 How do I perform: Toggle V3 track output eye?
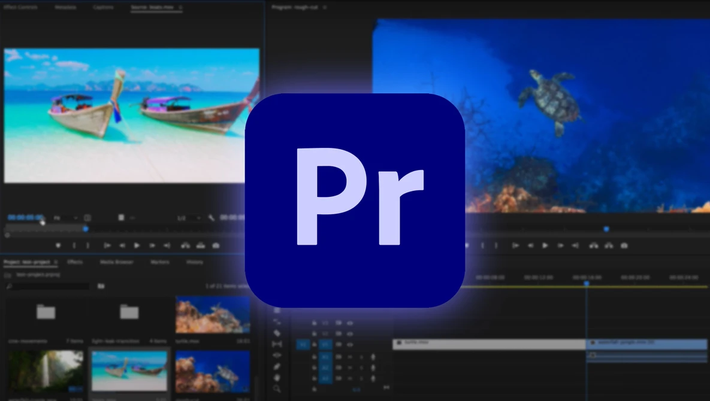(350, 323)
